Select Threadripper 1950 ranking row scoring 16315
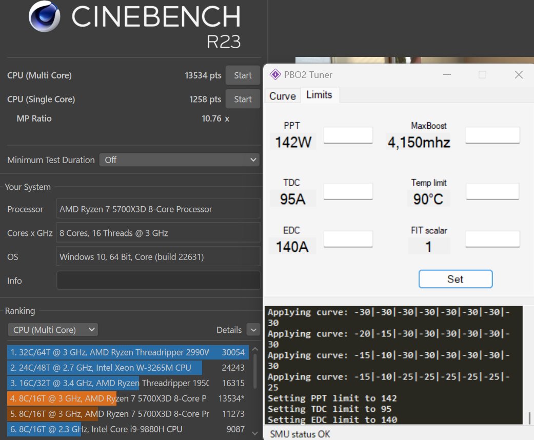 pyautogui.click(x=128, y=383)
